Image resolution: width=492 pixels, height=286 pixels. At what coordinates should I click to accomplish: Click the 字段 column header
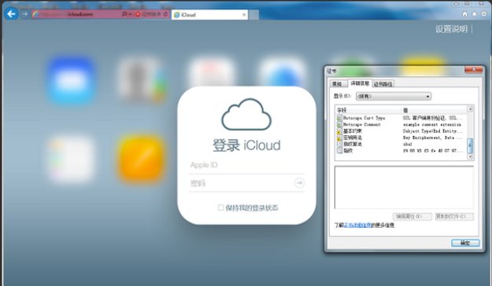(x=368, y=110)
